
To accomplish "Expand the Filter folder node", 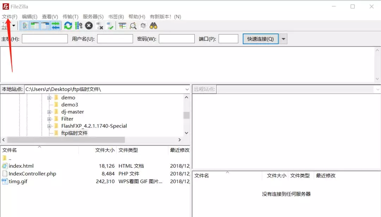I will 49,119.
